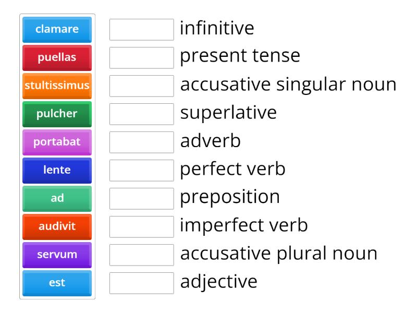Select the lente word tile
Viewport: 417px width, 313px height.
tap(56, 170)
